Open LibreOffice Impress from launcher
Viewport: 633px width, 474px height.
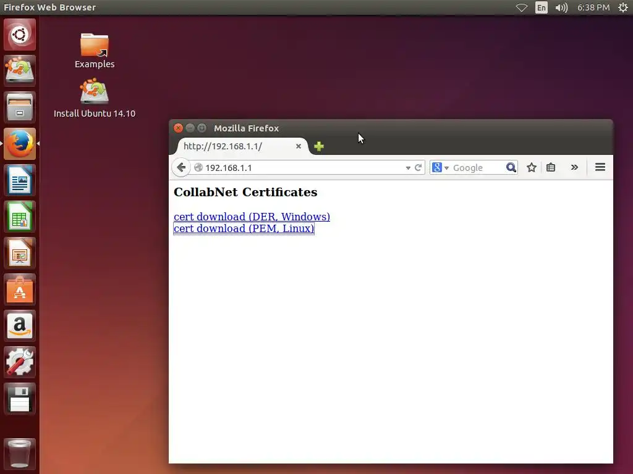[x=20, y=253]
